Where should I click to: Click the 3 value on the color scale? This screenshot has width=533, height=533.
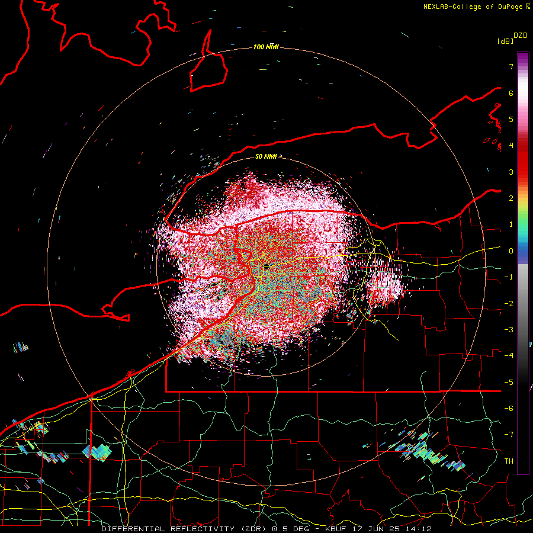pos(511,172)
